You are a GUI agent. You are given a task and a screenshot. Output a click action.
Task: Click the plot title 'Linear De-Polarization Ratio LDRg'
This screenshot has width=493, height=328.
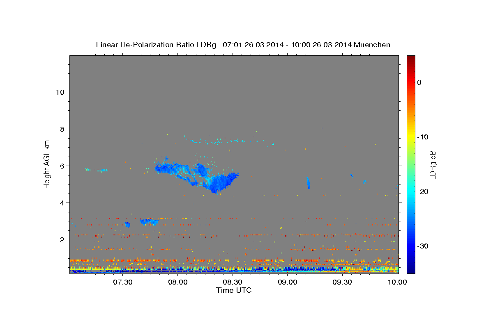(x=156, y=45)
